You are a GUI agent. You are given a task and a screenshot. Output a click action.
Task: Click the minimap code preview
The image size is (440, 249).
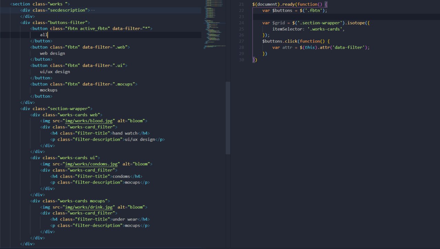215,25
